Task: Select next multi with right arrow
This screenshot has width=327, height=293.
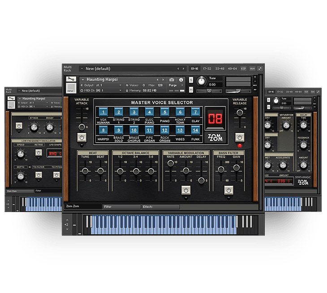Action: [x=183, y=68]
